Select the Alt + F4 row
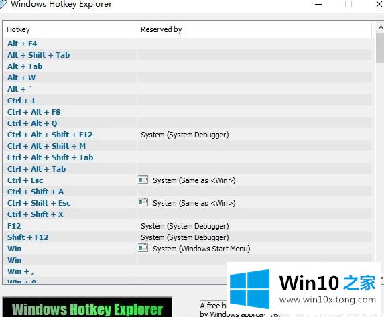Image resolution: width=384 pixels, height=317 pixels. click(x=188, y=44)
